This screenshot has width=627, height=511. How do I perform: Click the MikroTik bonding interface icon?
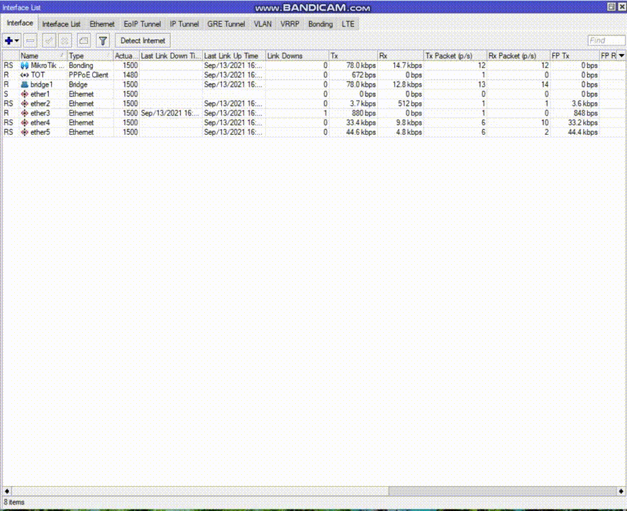coord(24,65)
